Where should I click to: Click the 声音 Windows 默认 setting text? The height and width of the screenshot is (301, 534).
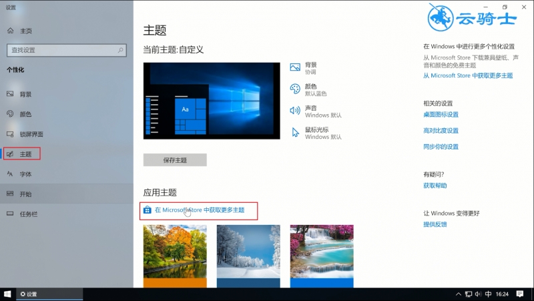323,111
